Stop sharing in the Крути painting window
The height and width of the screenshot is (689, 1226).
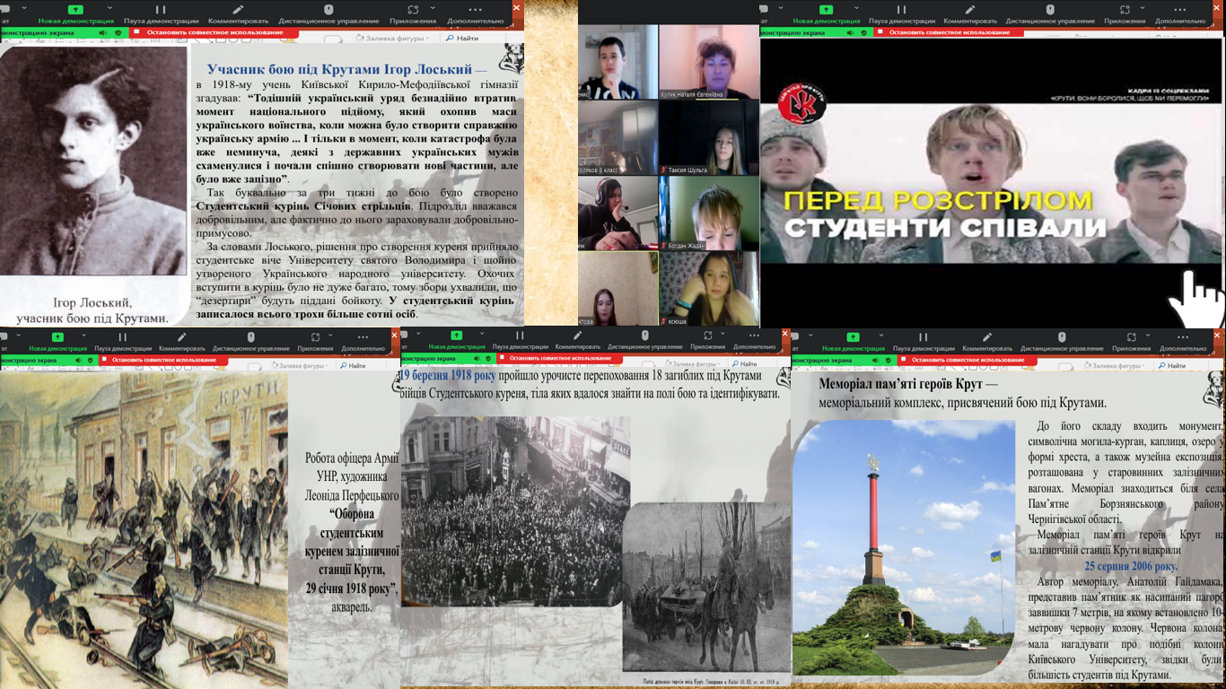click(164, 360)
